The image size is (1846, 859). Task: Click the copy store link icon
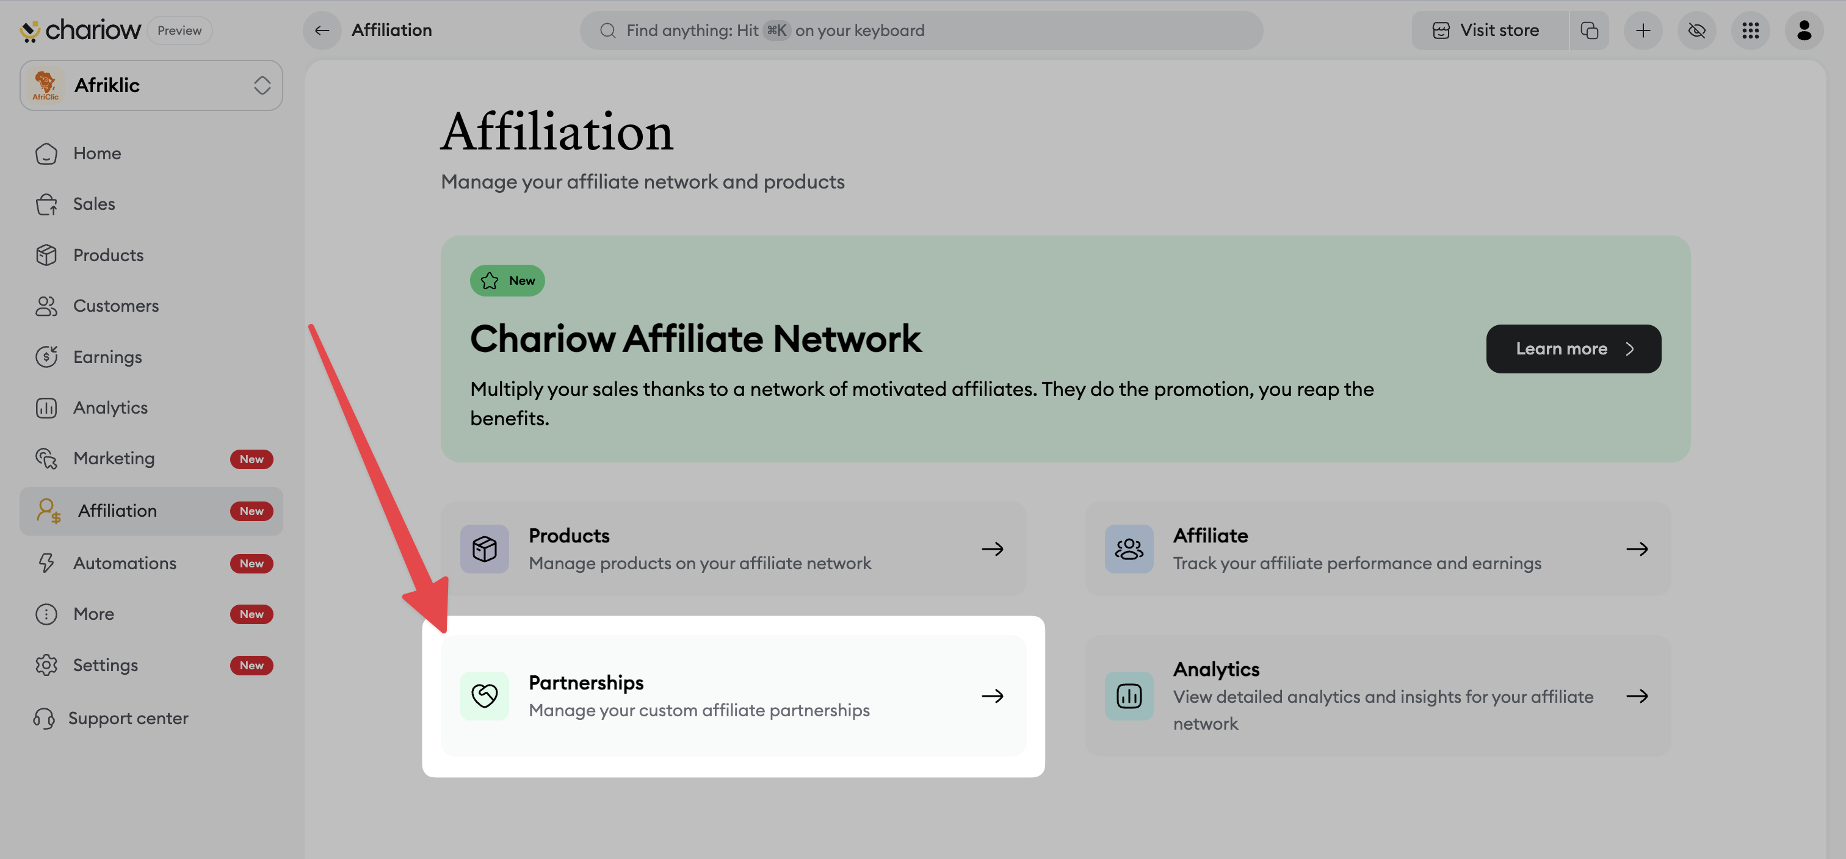point(1589,30)
